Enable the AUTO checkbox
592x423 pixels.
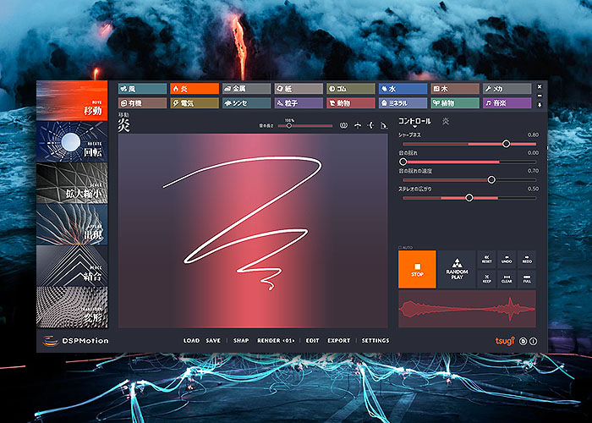[400, 247]
